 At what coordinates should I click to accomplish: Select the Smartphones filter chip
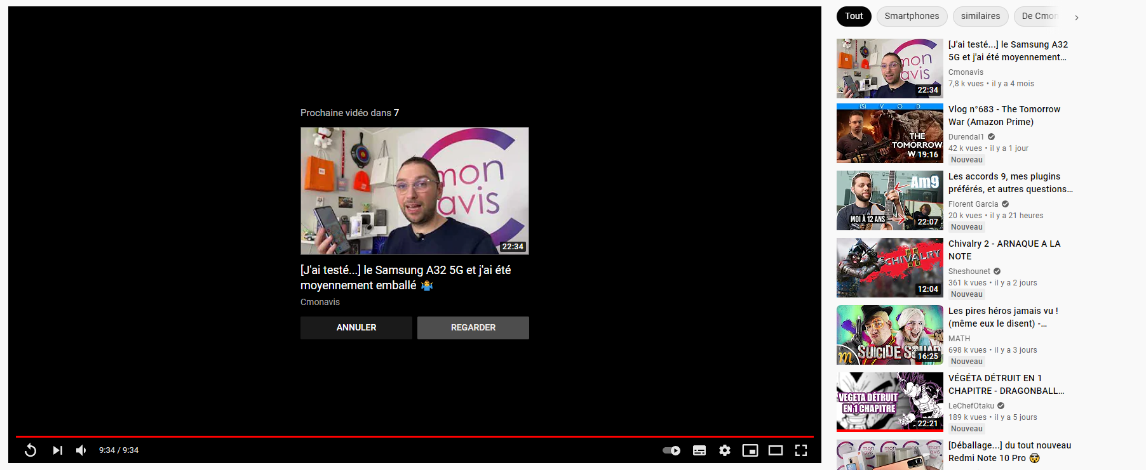coord(912,16)
